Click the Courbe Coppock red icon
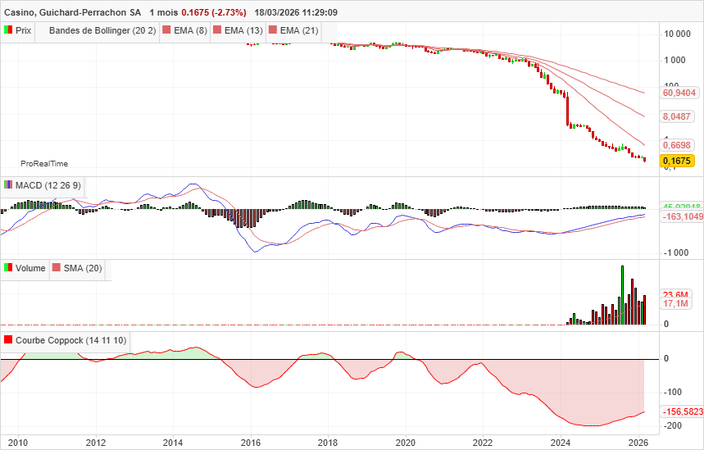704x450 pixels. (8, 339)
